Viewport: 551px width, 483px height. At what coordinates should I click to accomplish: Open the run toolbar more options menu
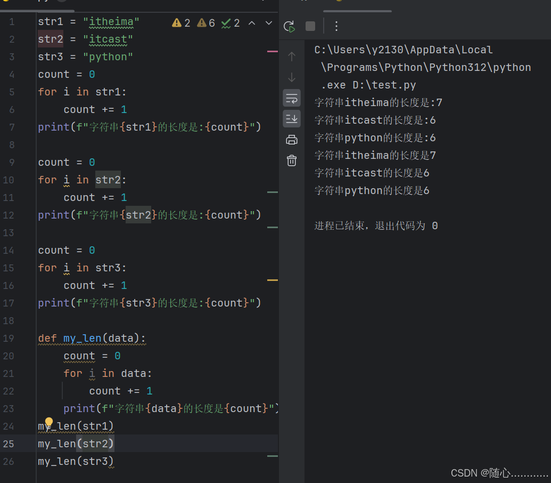click(336, 26)
